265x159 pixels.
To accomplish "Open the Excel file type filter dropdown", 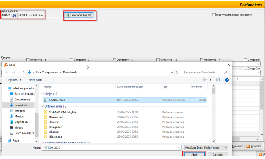I will point(206,148).
